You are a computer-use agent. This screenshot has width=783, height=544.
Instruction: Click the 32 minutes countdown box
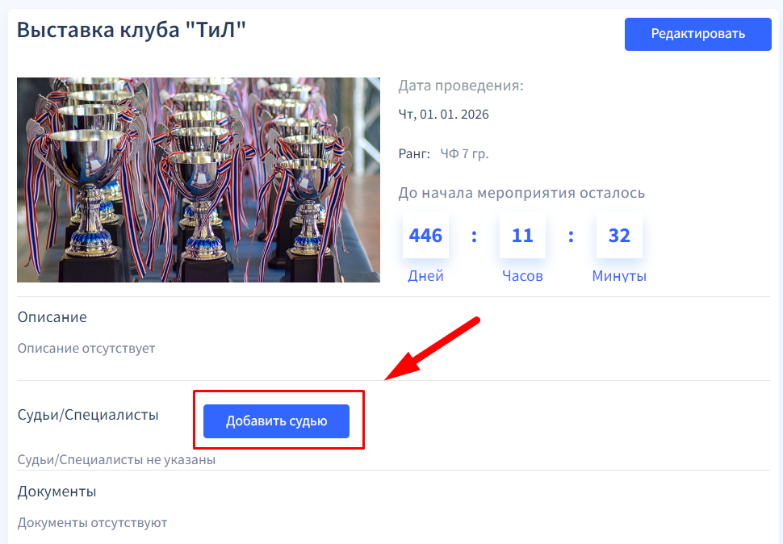point(619,236)
